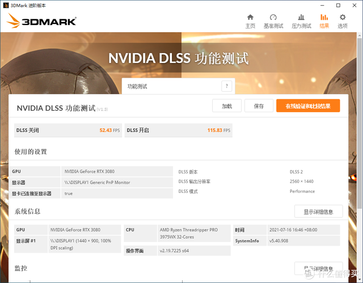The image size is (363, 283).
Task: Click the Save (保存) button
Action: [x=259, y=105]
